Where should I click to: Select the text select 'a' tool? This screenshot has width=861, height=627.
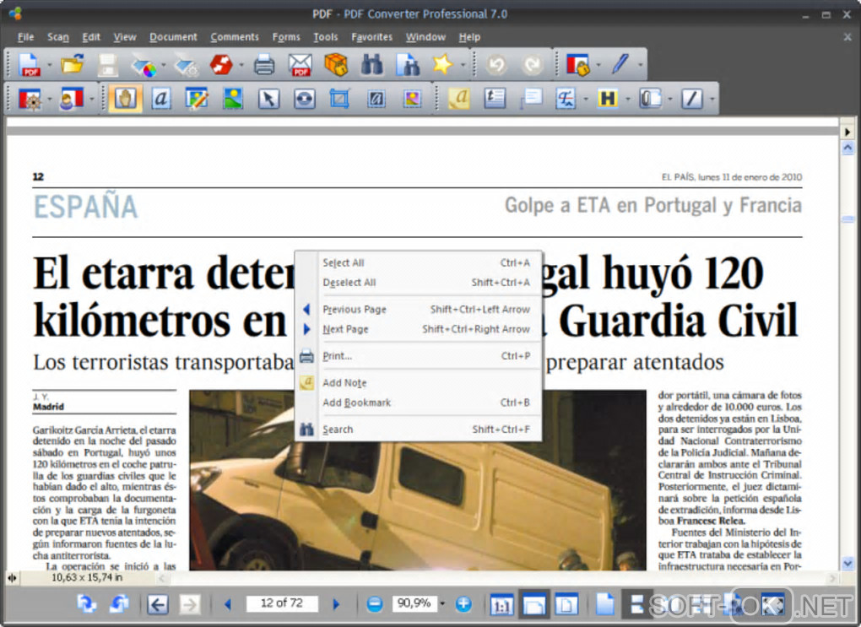coord(161,99)
